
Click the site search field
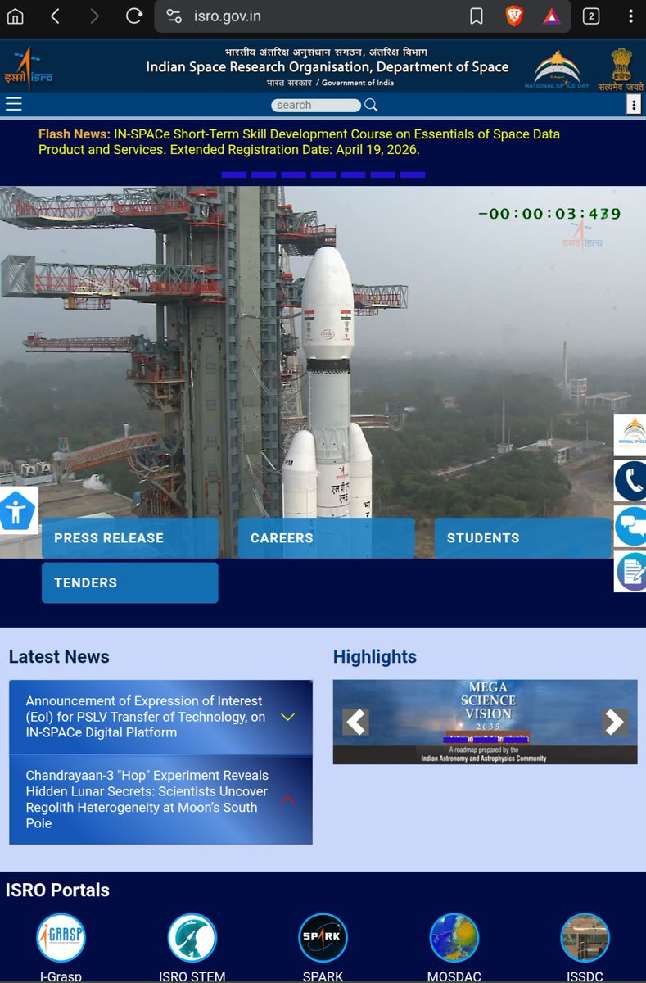coord(316,105)
